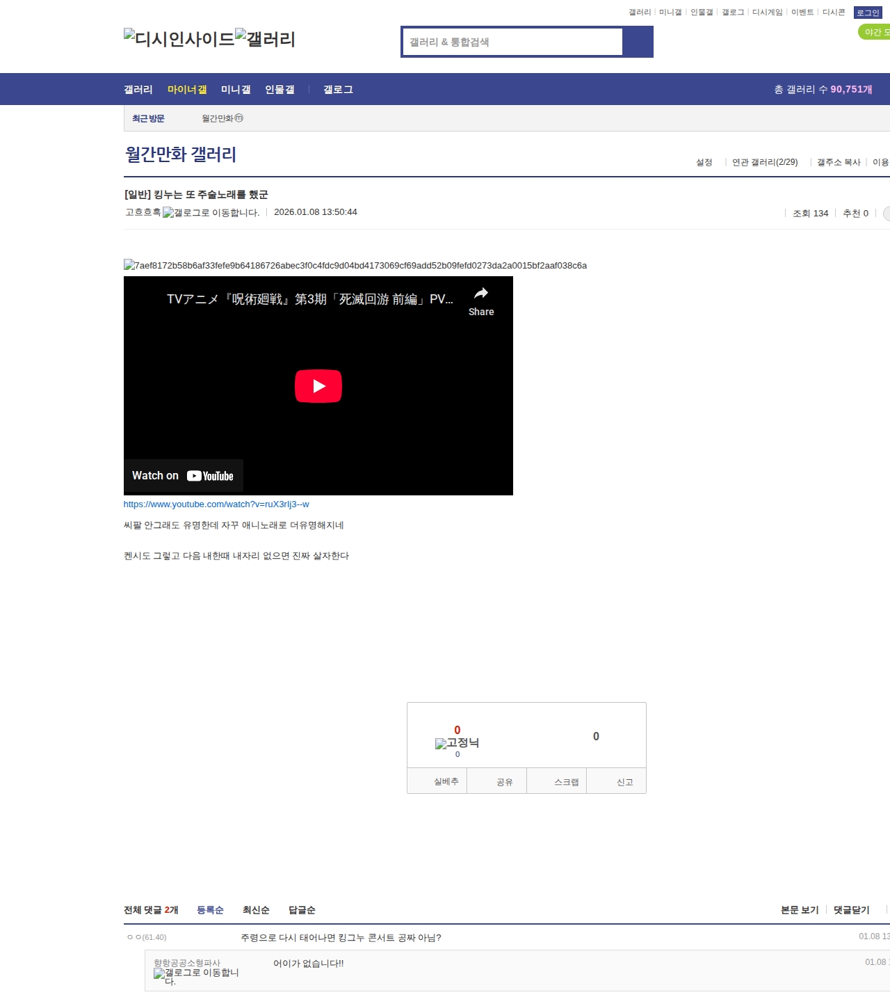890x997 pixels.
Task: Click the 디시인사이드 logo image
Action: (179, 39)
